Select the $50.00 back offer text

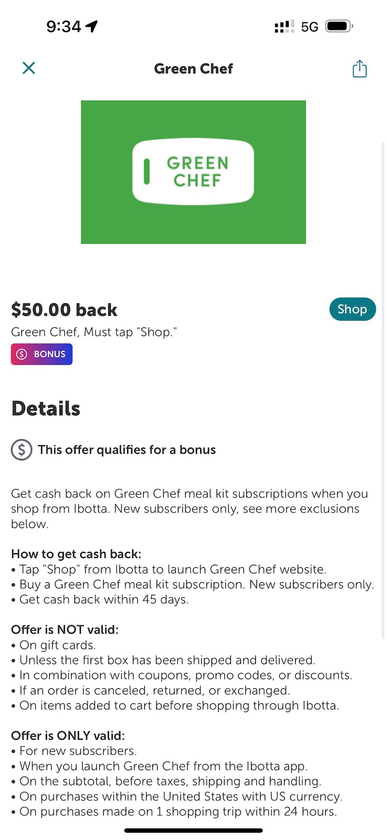[x=64, y=309]
